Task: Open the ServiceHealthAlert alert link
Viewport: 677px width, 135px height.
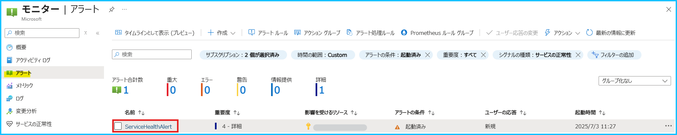Action: pyautogui.click(x=148, y=126)
